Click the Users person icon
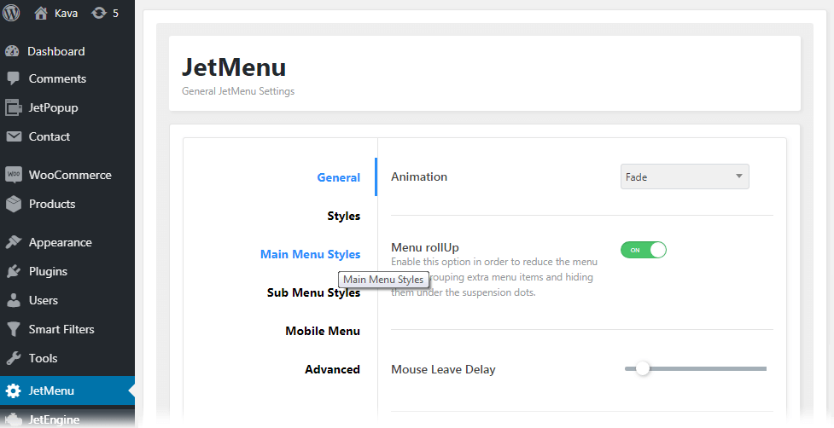The width and height of the screenshot is (834, 428). (x=14, y=300)
